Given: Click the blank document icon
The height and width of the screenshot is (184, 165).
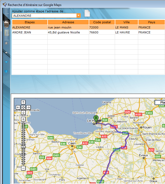Looking at the screenshot, I should tap(87, 13).
